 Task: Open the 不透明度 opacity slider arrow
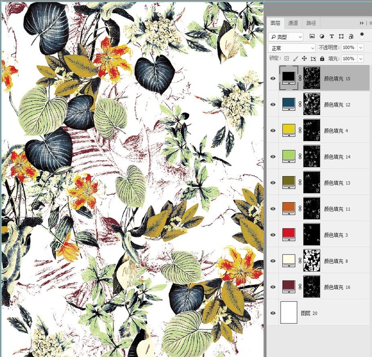pos(361,48)
